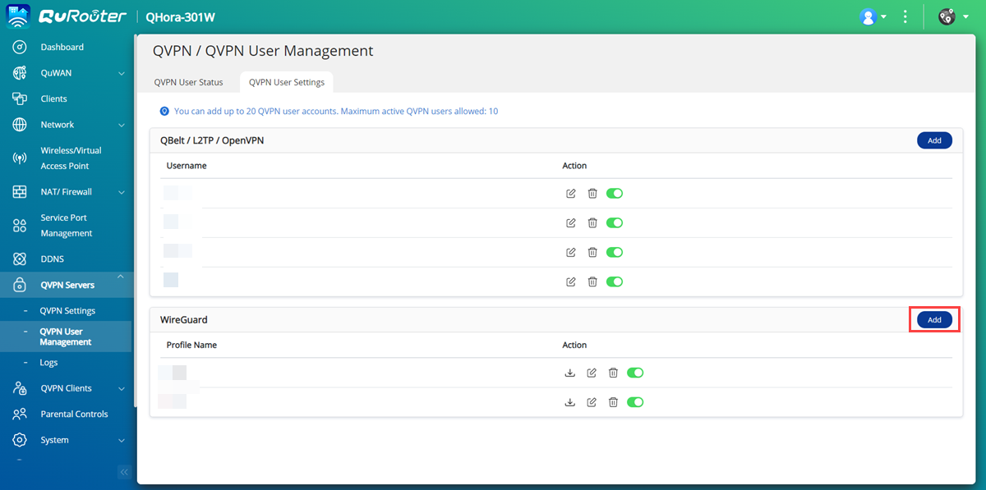Edit the second QBelt/L2TP/OpenVPN user
This screenshot has height=490, width=986.
tap(571, 223)
